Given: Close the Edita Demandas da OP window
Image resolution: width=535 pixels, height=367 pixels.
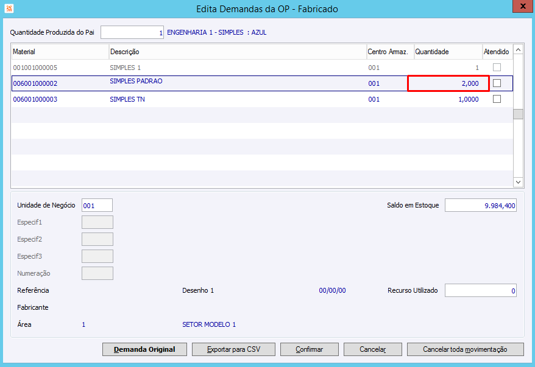Looking at the screenshot, I should (x=522, y=7).
